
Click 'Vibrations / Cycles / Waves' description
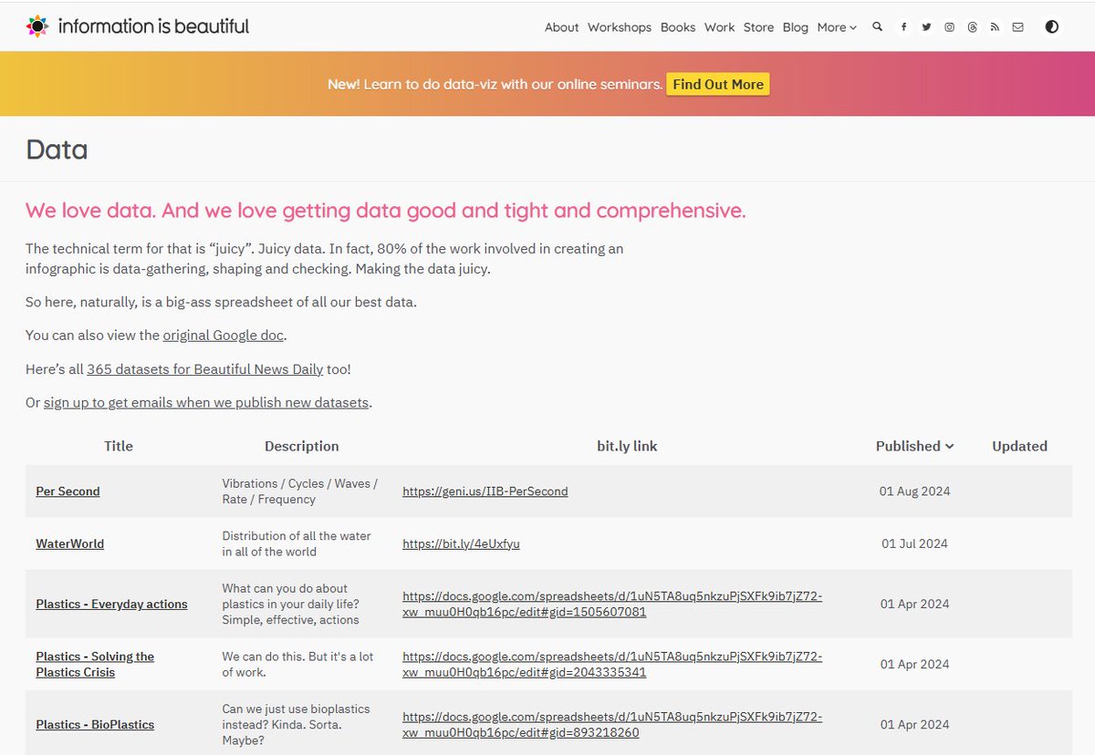point(299,491)
